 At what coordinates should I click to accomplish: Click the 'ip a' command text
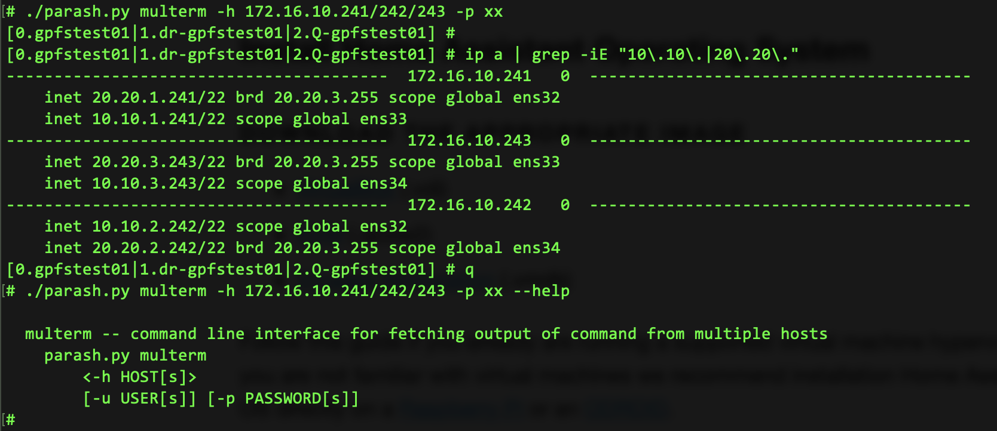tap(484, 55)
